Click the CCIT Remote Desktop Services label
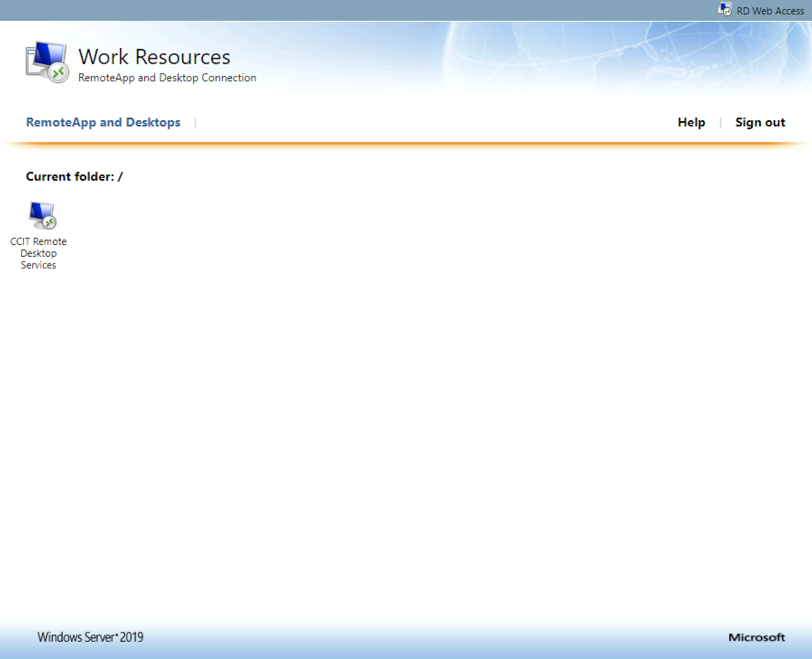812x659 pixels. [x=39, y=253]
